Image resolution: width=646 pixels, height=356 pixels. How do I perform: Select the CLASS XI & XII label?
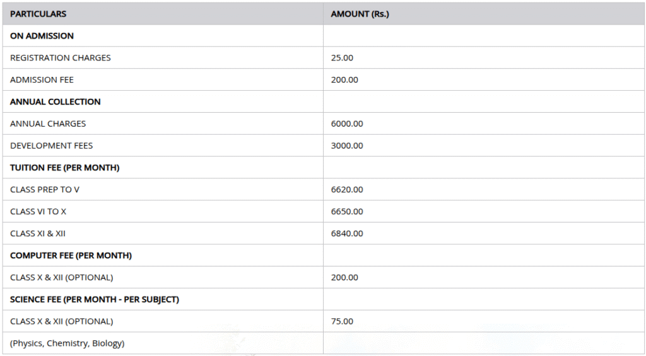coord(38,234)
